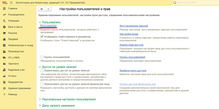Click the Производство factory icon
219x109 pixels.
point(4,51)
